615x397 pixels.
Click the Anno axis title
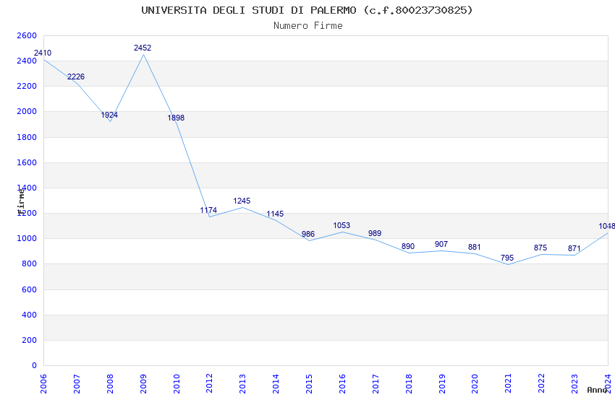pos(597,390)
